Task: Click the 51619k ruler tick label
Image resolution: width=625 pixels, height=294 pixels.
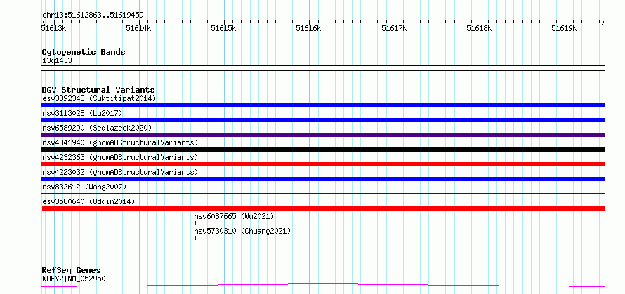Action: click(565, 28)
